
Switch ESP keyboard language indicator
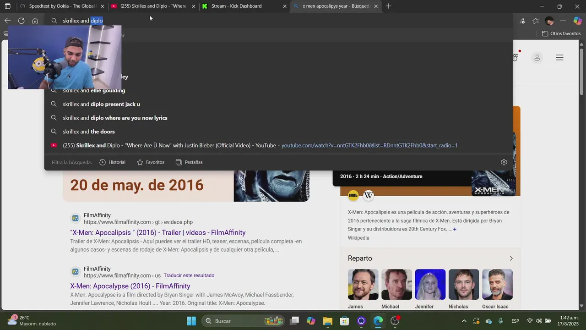tap(515, 321)
